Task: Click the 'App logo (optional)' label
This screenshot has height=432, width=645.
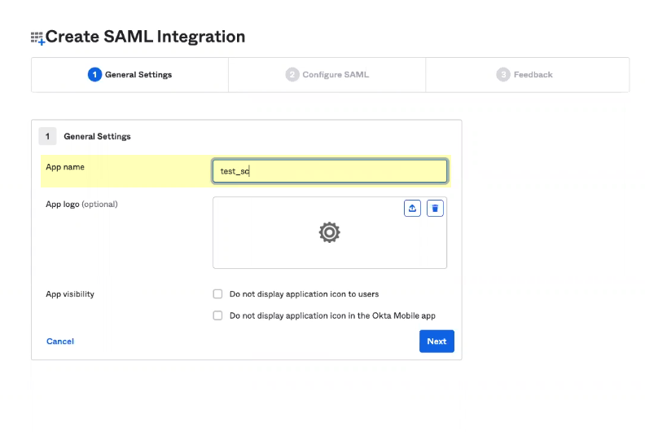Action: (81, 205)
